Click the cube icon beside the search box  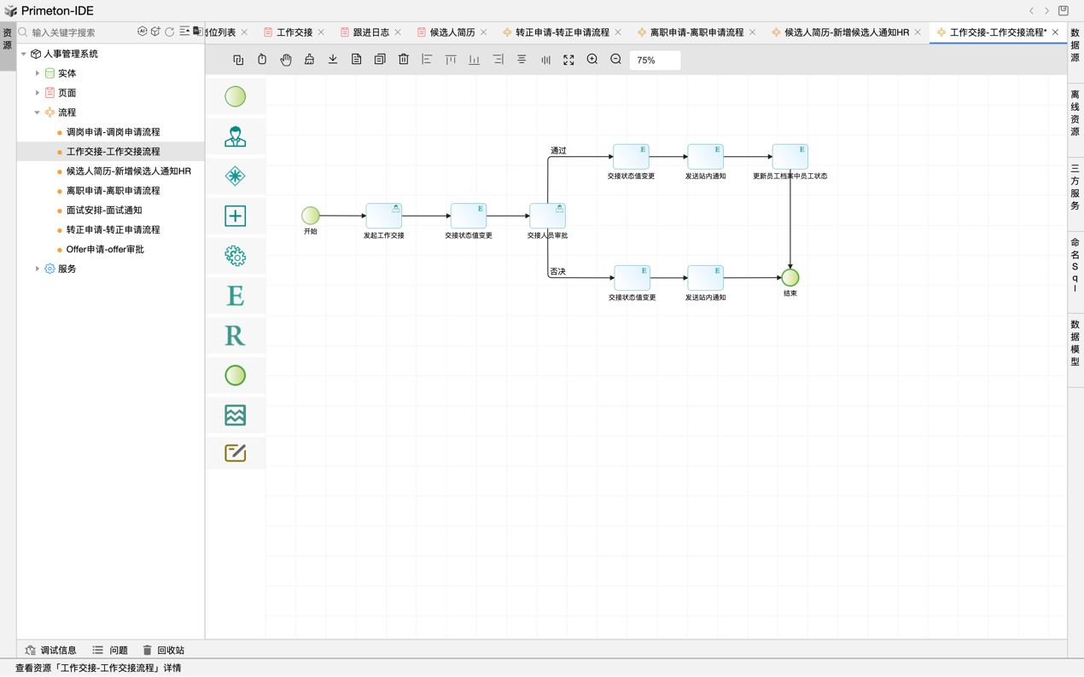click(155, 32)
